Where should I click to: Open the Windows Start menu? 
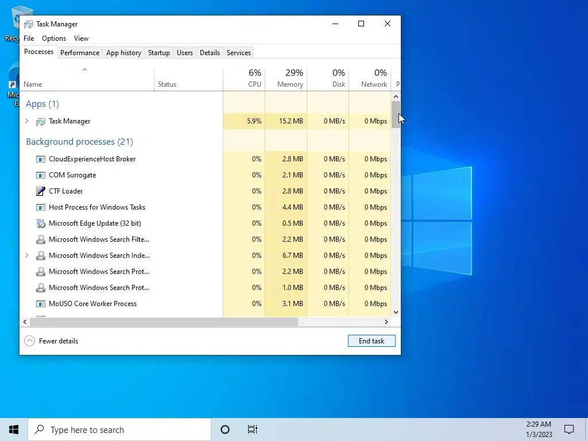tap(14, 430)
